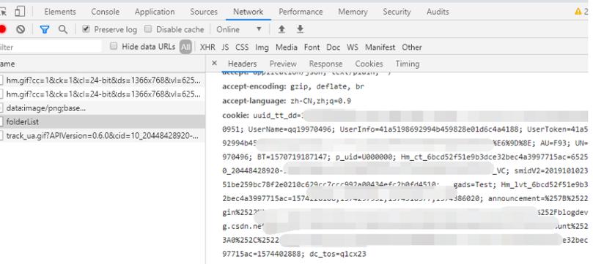This screenshot has height=264, width=593.
Task: Switch to the Console panel tab
Action: [x=105, y=12]
